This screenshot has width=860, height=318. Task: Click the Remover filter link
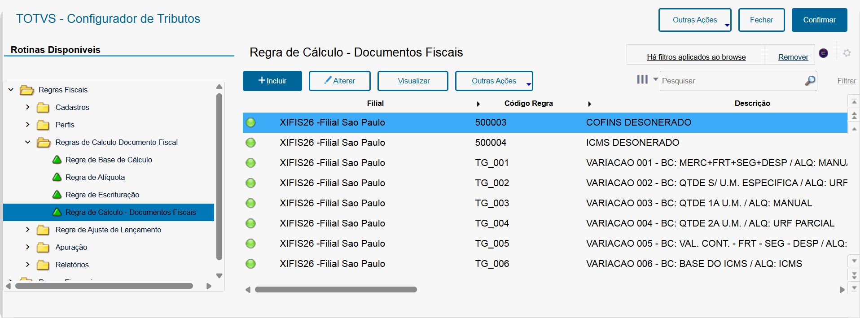coord(793,57)
